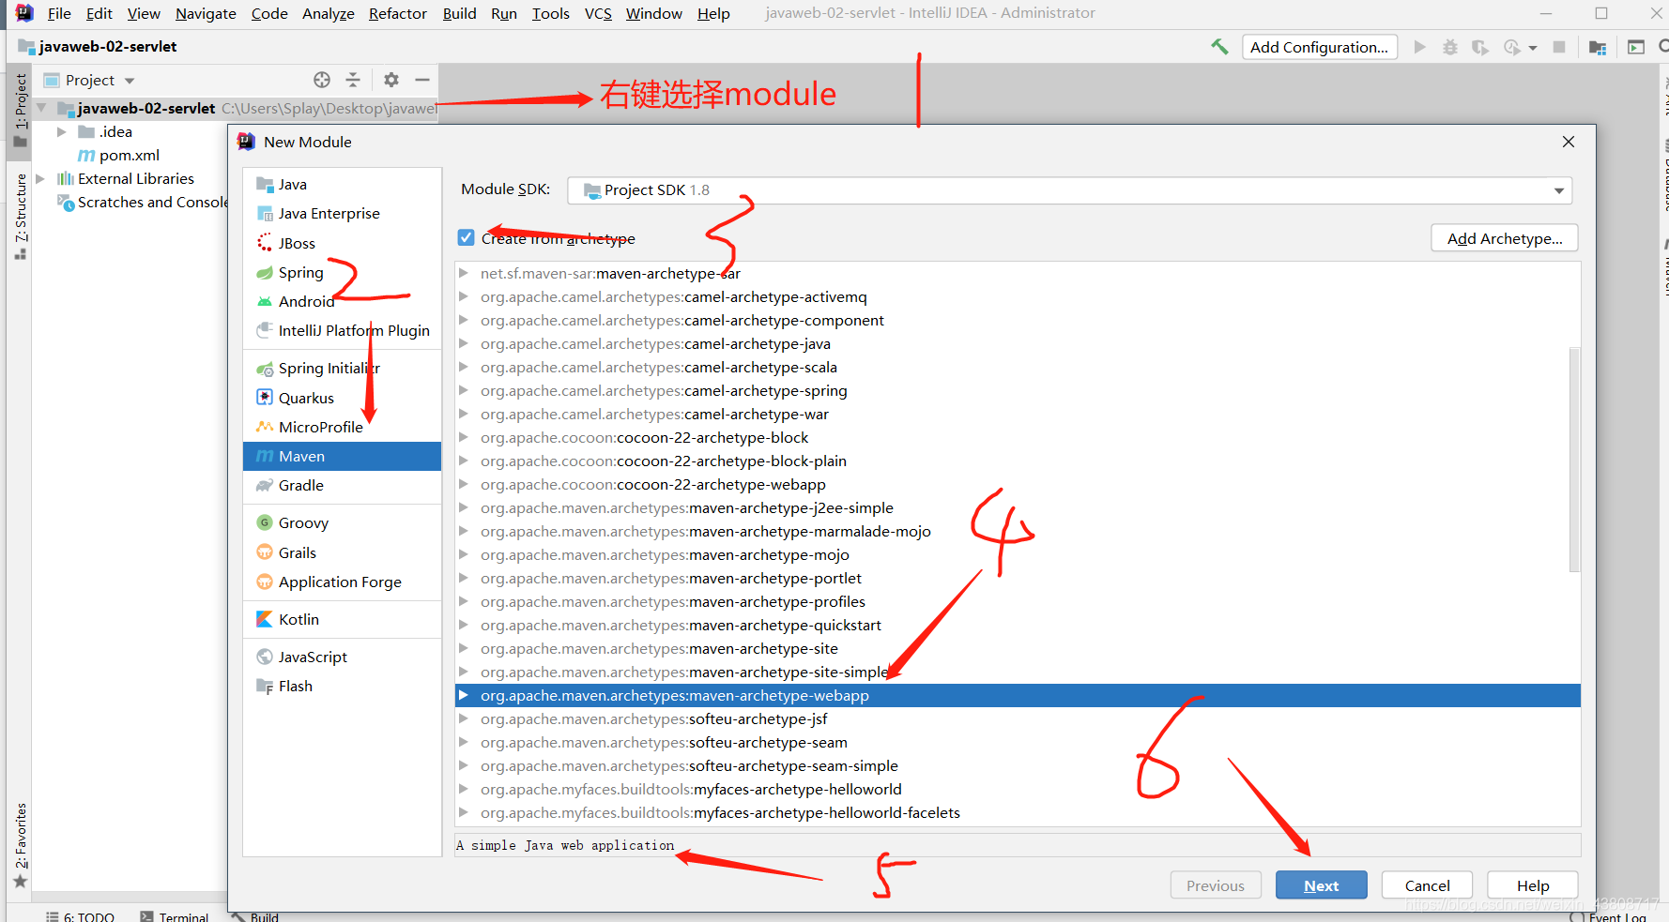Select MicroProfile module type
This screenshot has width=1669, height=922.
(342, 428)
